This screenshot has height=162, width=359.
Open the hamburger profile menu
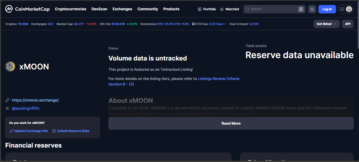(x=346, y=9)
